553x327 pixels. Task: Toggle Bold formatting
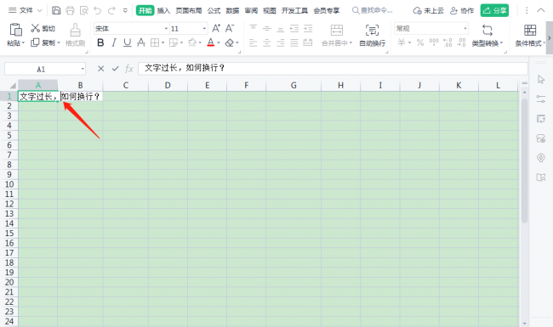(100, 43)
